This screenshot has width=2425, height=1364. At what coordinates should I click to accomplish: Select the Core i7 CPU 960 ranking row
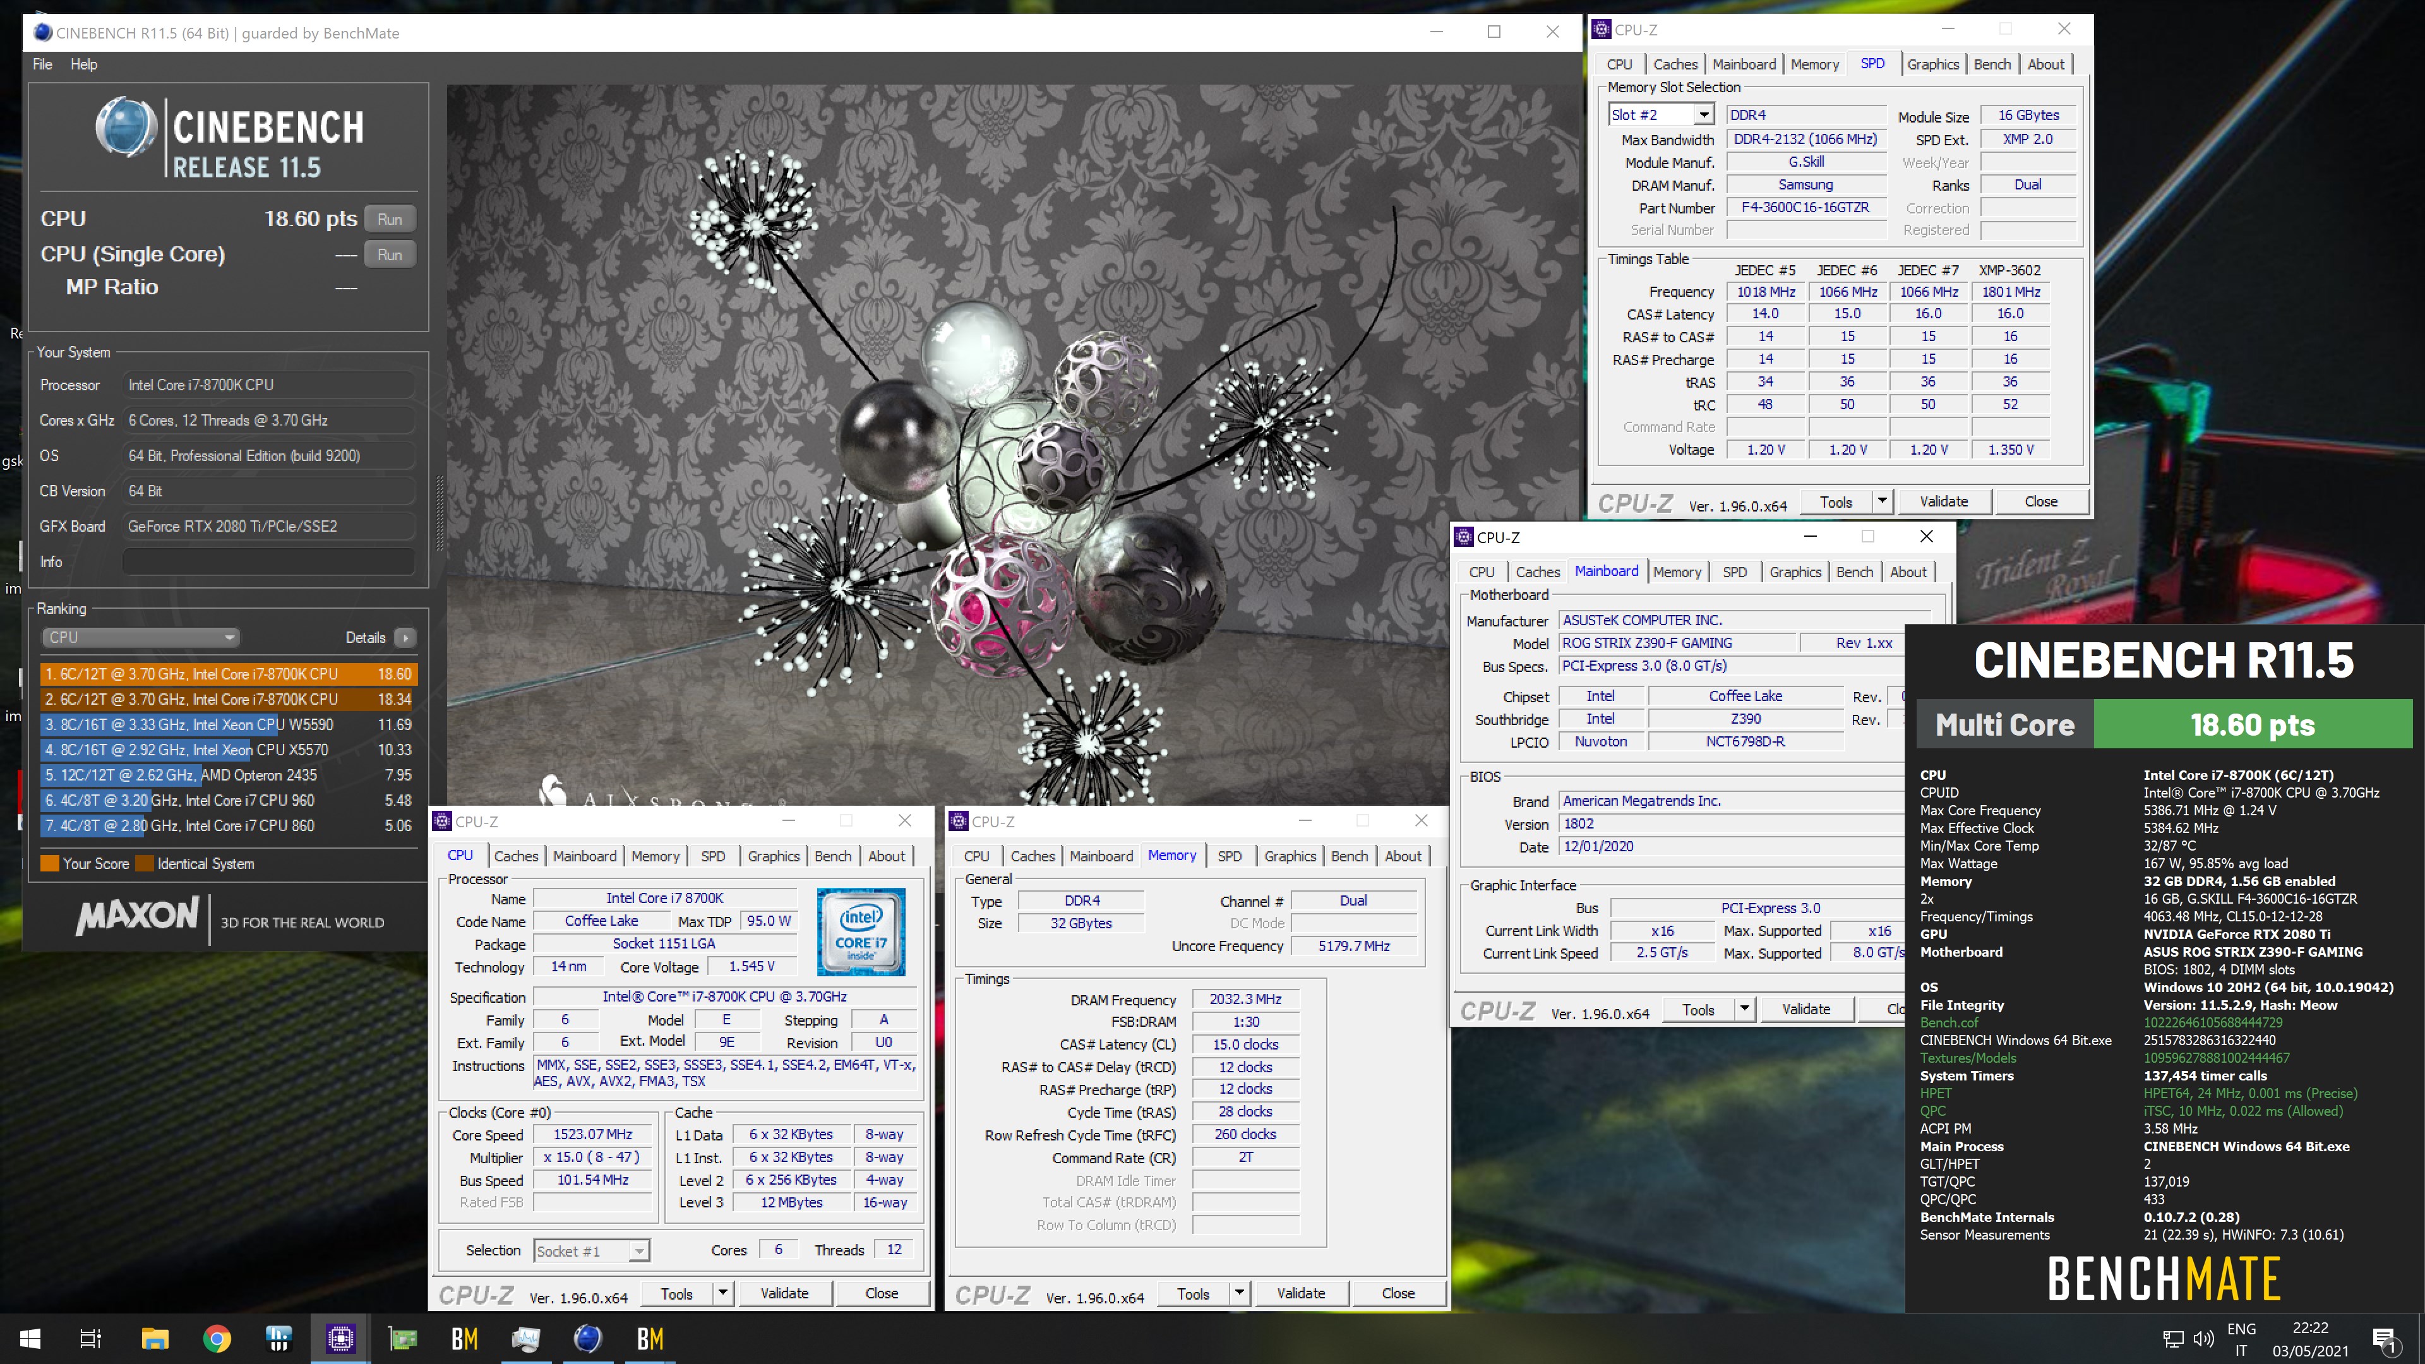(229, 800)
